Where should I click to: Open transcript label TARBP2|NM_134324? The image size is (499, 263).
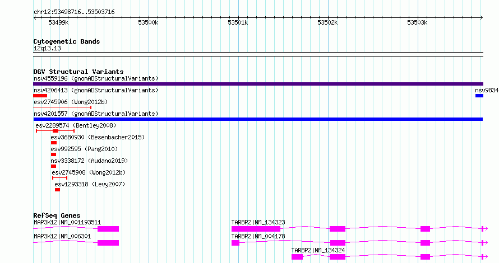(x=318, y=250)
